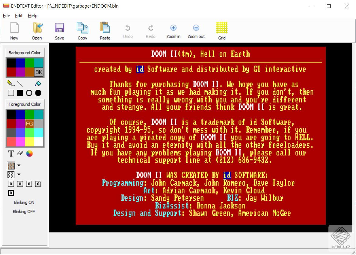Select the full double-line border box icon
Screen dimensions: 356x255
[38, 184]
